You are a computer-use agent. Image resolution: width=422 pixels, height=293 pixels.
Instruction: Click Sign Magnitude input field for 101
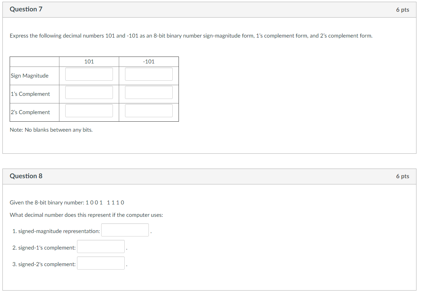89,74
